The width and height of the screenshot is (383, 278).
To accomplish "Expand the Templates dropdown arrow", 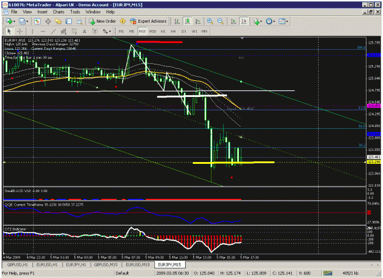I will pos(287,21).
